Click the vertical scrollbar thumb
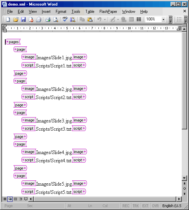 184,80
